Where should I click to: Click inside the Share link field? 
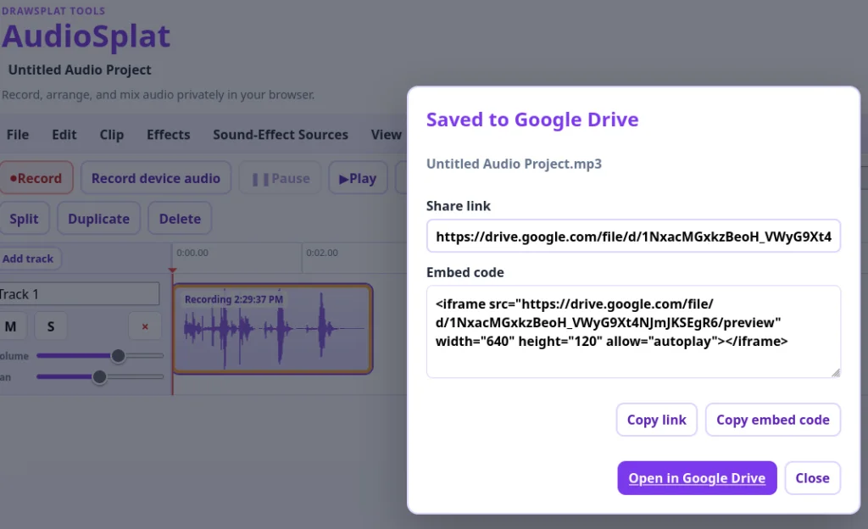(x=633, y=237)
